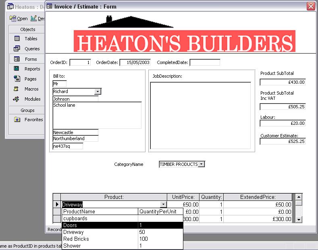Click the Reports icon in Objects list

(x=16, y=68)
